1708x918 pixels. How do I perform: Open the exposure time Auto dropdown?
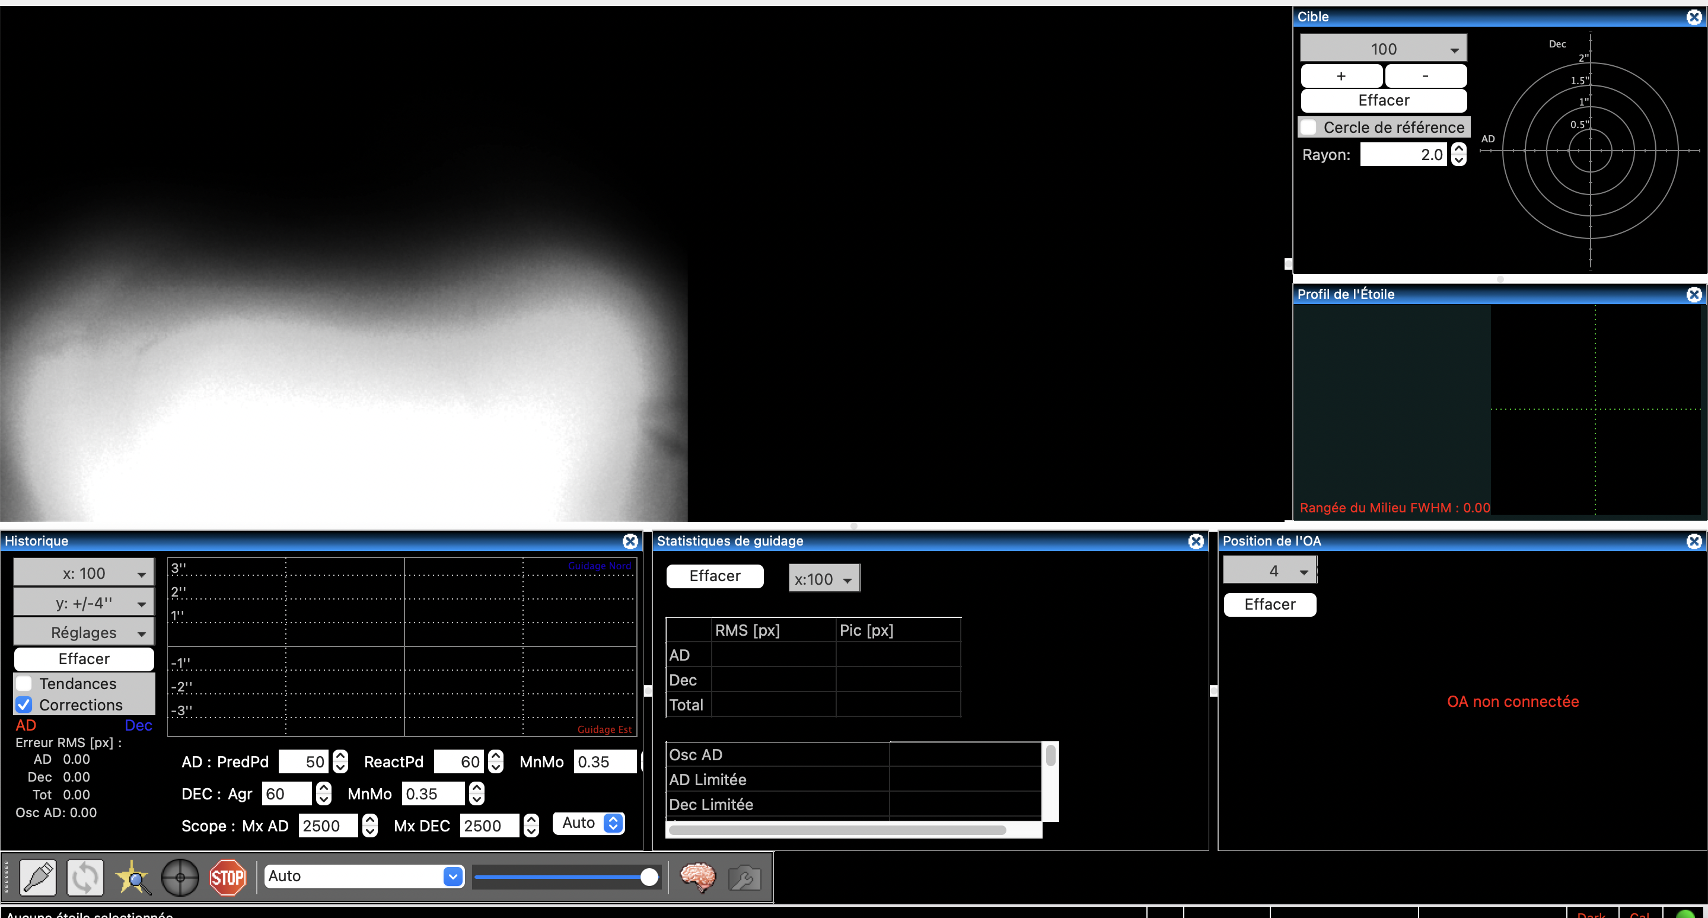364,876
